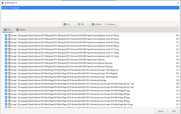The width and height of the screenshot is (181, 114).
Task: Select the scans/Slipcase-front.png file path
Action: [x=62, y=67]
